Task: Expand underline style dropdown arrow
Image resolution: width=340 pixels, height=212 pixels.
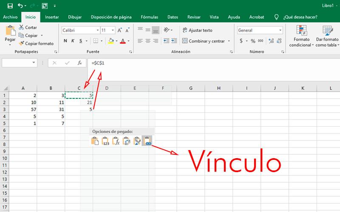Action: pyautogui.click(x=86, y=41)
